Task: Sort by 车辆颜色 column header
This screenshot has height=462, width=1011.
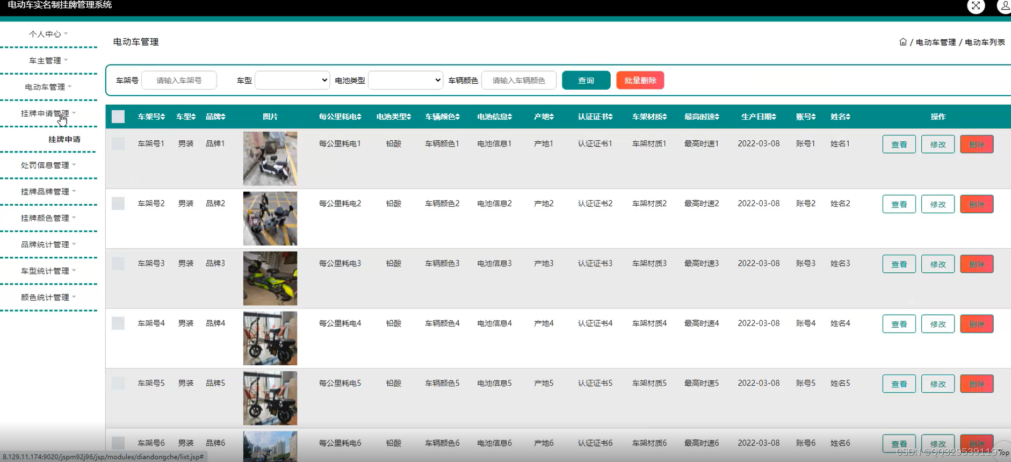Action: (443, 117)
